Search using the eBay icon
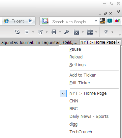Image resolution: width=122 pixels, height=138 pixels. pos(117,21)
